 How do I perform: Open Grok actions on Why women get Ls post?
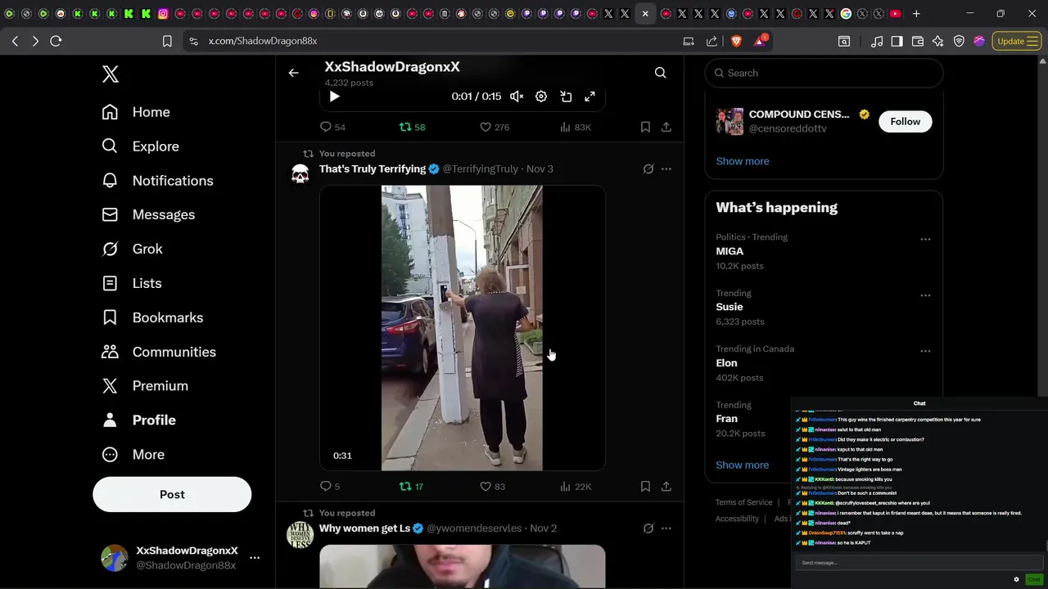pos(648,528)
